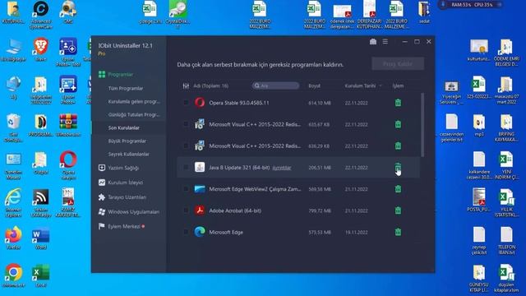Click the program list vertical scrollbar
The width and height of the screenshot is (526, 296).
coord(422,125)
